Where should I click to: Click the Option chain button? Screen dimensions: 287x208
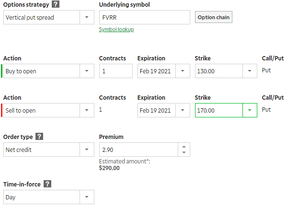214,17
